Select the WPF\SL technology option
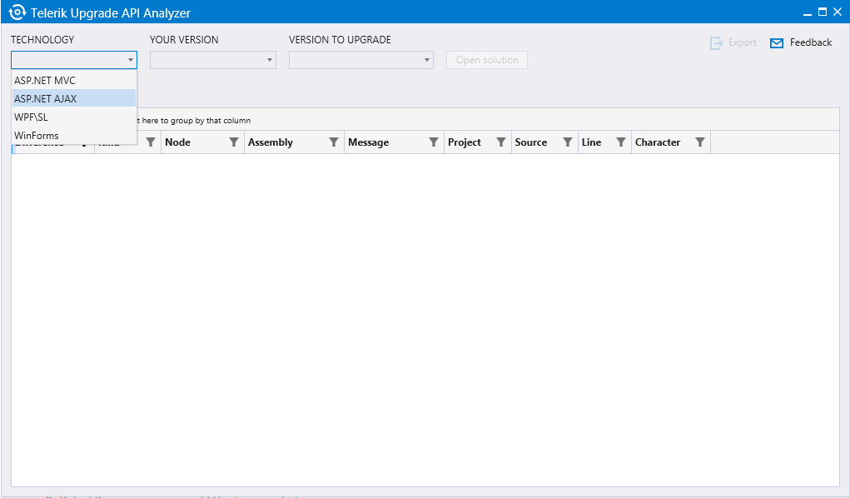Screen dimensions: 850x498 [32, 117]
